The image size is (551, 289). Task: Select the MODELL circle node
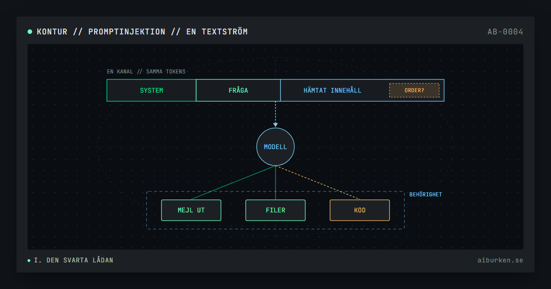275,147
